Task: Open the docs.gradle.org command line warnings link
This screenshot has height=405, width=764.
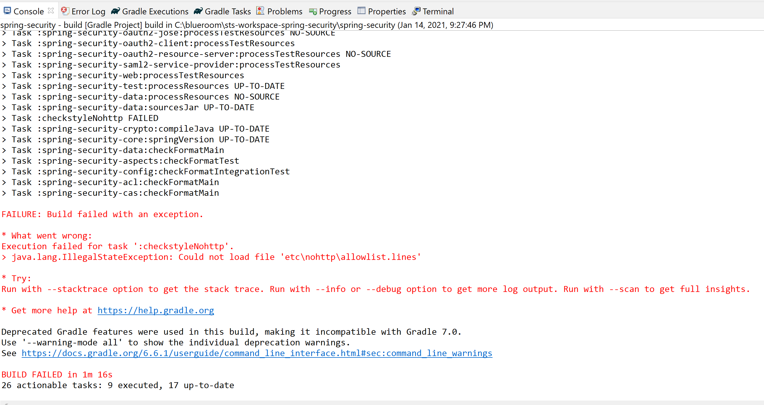Action: 257,353
